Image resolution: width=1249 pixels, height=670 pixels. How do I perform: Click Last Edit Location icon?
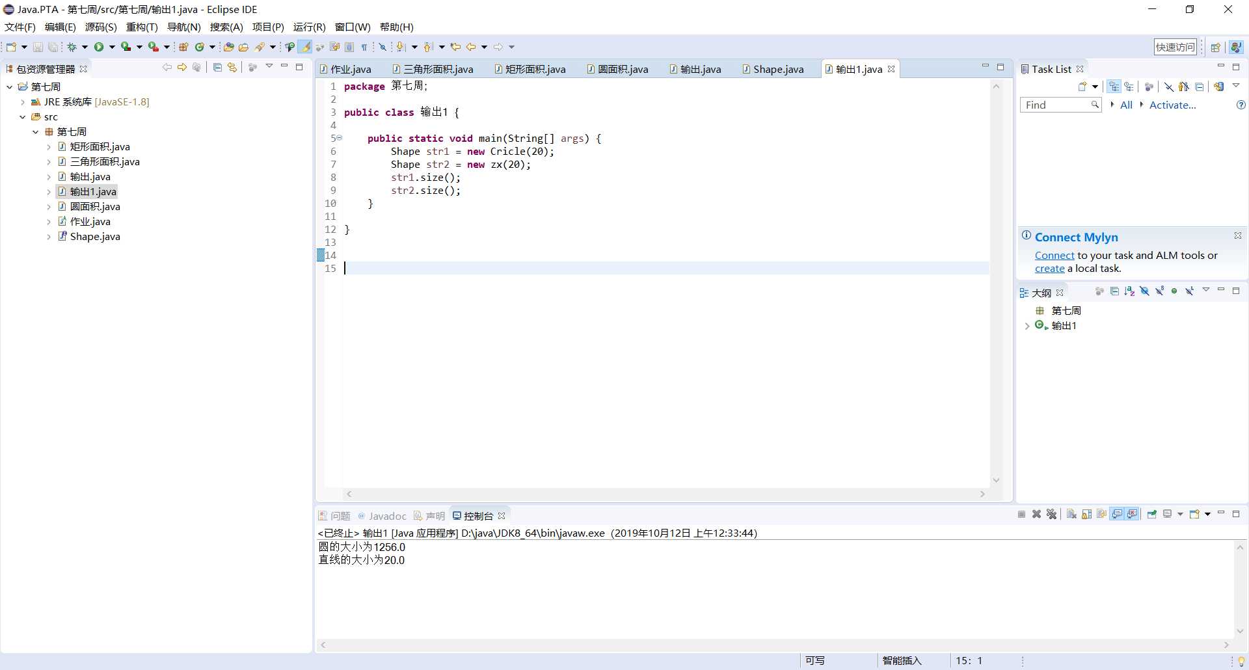[455, 47]
